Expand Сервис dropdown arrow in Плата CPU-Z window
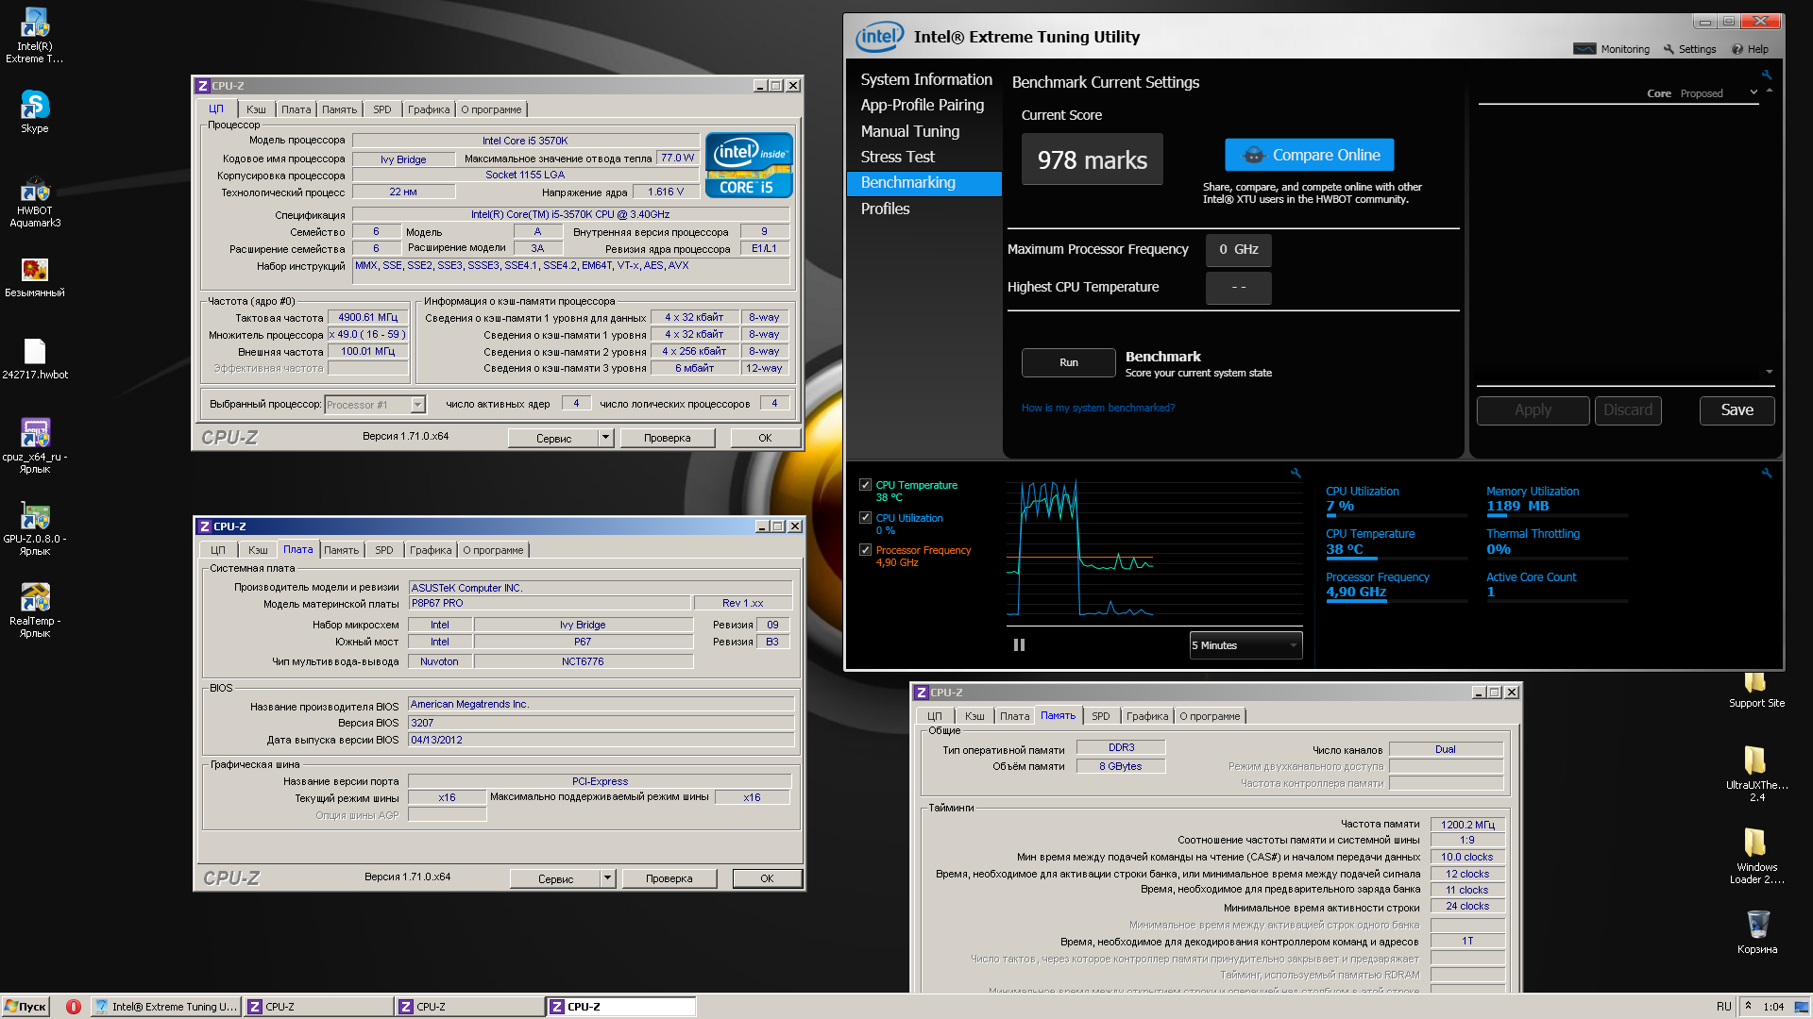The height and width of the screenshot is (1019, 1813). (x=608, y=878)
